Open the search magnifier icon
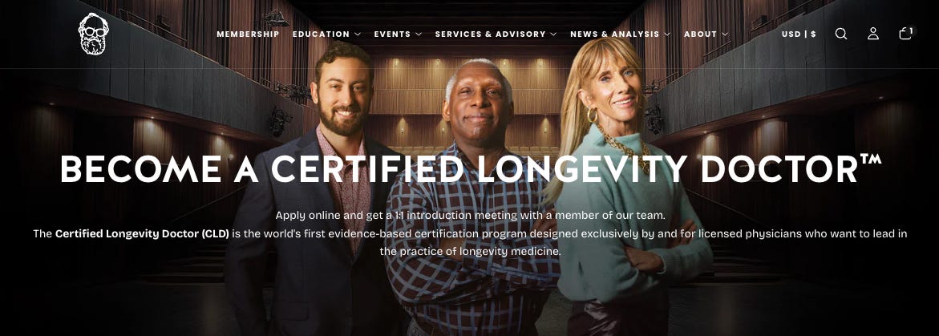Image resolution: width=939 pixels, height=336 pixels. pyautogui.click(x=841, y=34)
